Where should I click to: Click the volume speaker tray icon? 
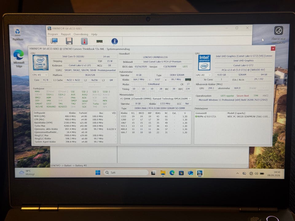(256, 173)
